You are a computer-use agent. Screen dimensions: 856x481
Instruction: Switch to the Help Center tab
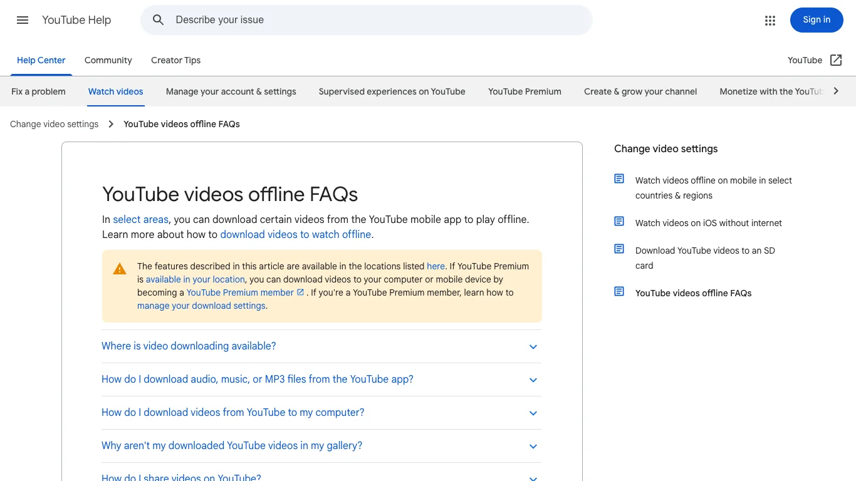41,60
